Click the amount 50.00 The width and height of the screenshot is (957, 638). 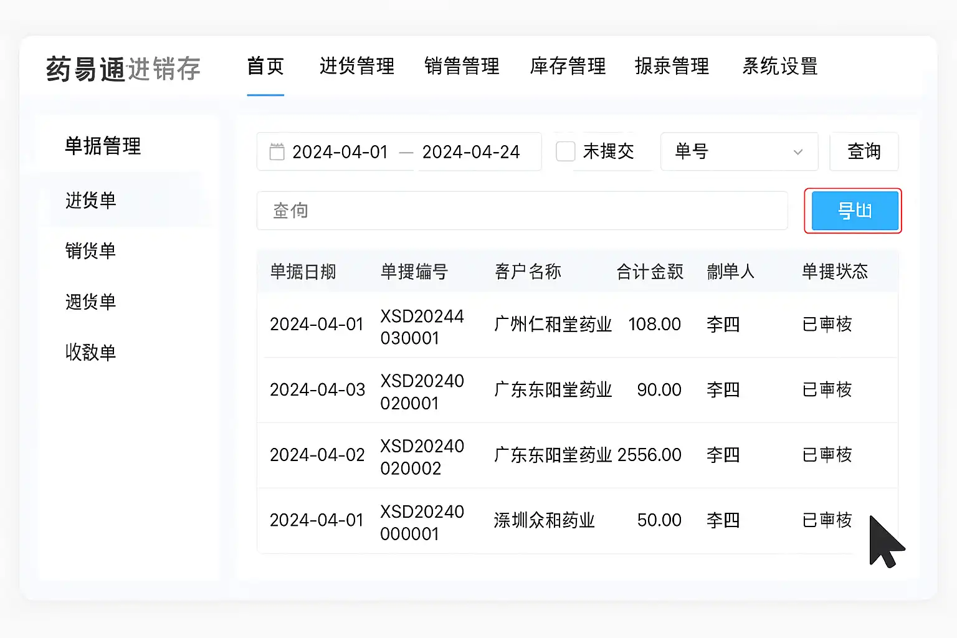point(659,520)
